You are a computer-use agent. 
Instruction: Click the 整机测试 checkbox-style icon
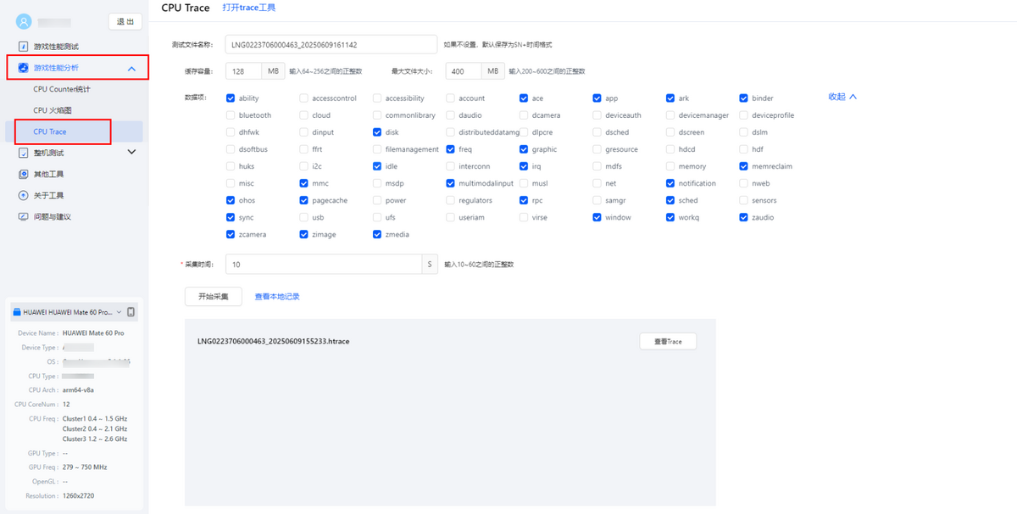point(24,153)
